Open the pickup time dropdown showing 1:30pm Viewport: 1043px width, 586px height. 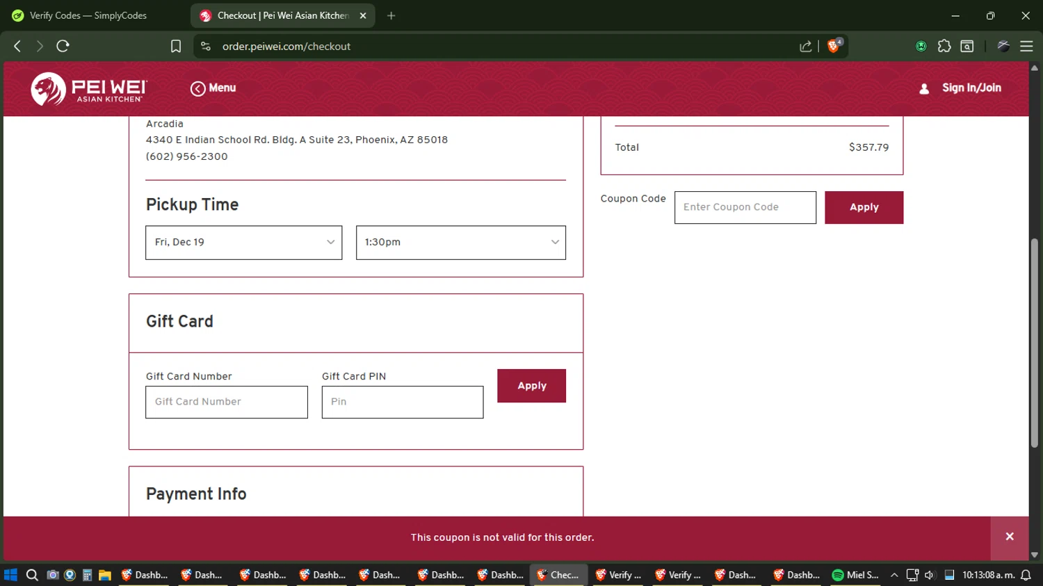[x=461, y=243]
